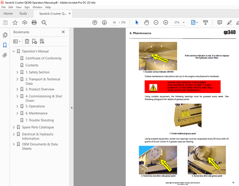Open the File menu
The image size is (239, 186).
pyautogui.click(x=3, y=7)
